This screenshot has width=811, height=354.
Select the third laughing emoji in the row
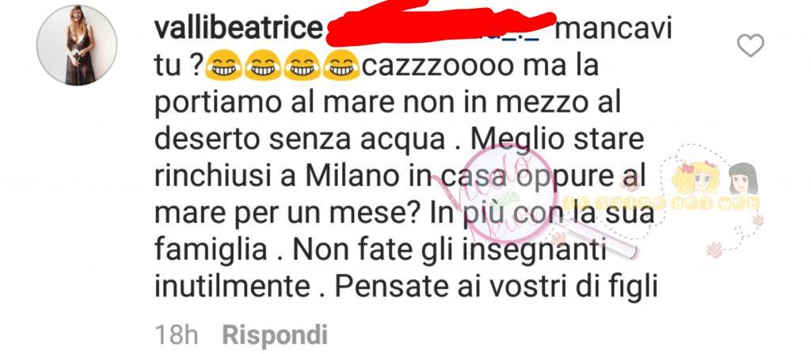[x=302, y=65]
